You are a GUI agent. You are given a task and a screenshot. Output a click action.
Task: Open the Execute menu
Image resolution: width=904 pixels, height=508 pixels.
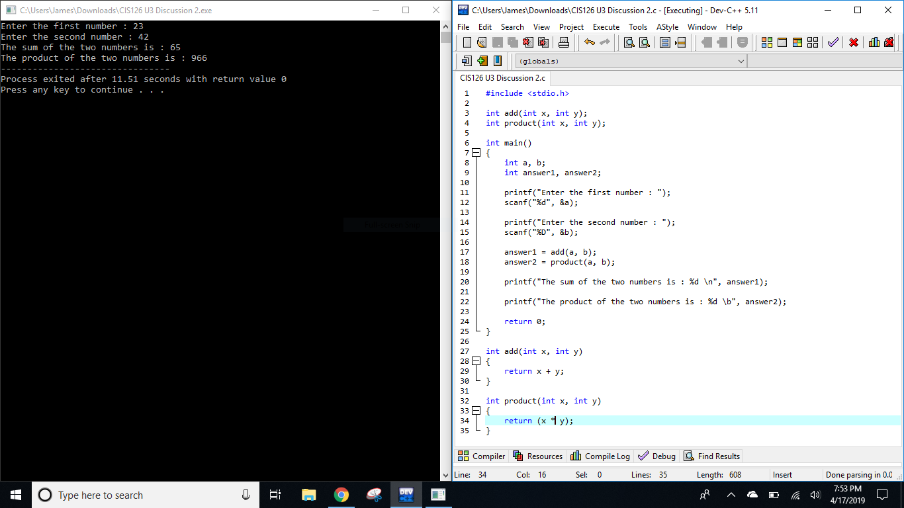pyautogui.click(x=606, y=27)
